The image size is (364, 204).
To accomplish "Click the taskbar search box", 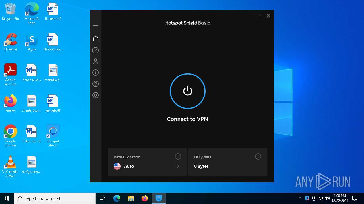I will coord(55,198).
